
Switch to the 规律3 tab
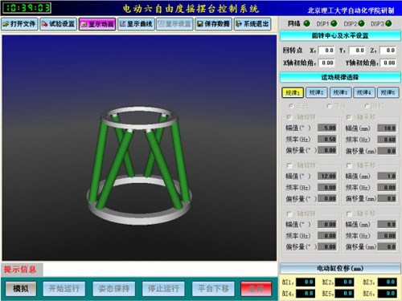point(340,92)
